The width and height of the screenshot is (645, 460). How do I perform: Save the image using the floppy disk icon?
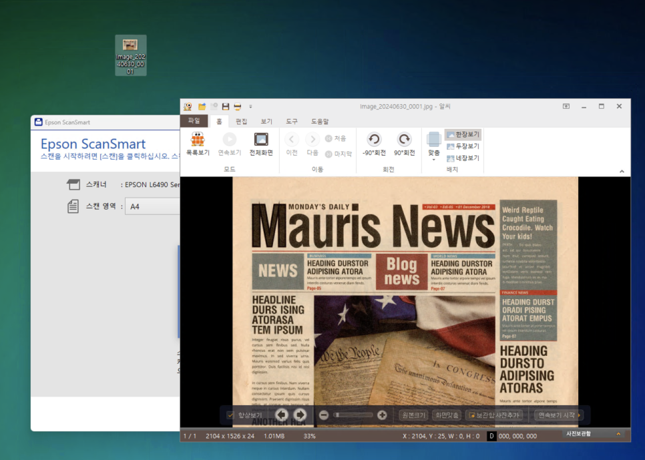point(226,107)
